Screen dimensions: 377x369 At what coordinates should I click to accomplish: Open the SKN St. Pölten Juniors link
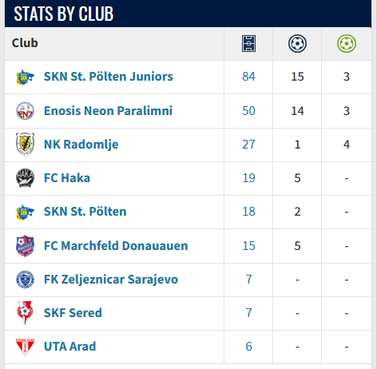coord(109,77)
